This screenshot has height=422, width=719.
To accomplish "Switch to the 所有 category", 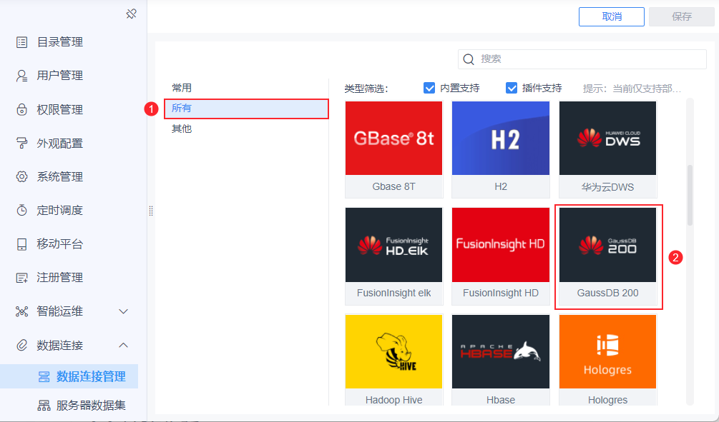I will pyautogui.click(x=246, y=109).
